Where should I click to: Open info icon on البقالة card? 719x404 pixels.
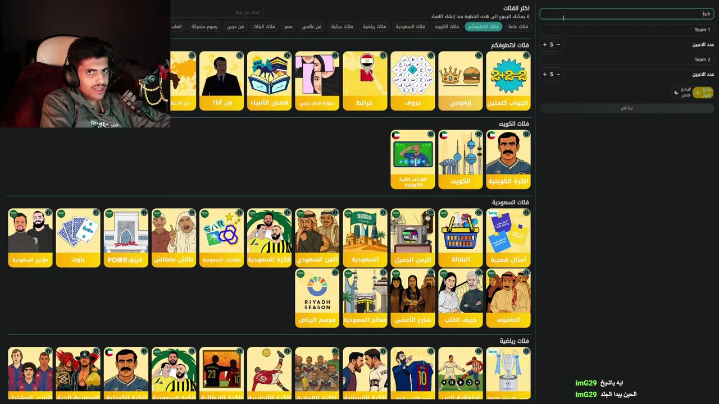tap(479, 213)
